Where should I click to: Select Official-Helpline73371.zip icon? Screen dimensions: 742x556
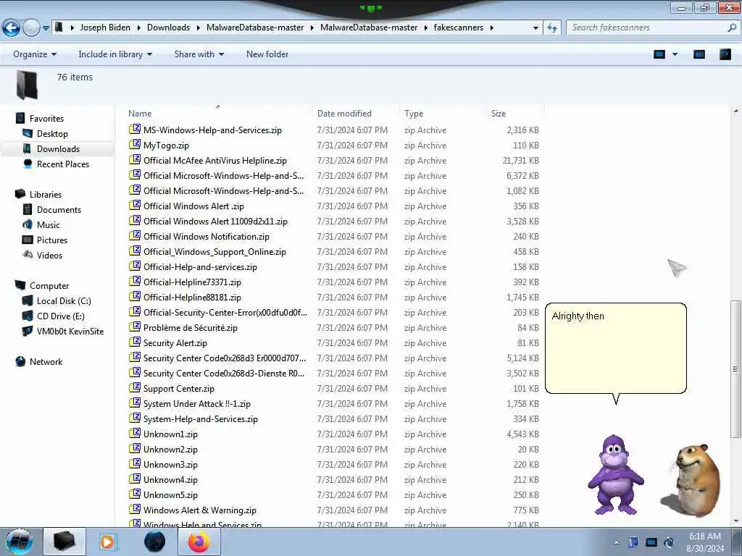[x=135, y=281]
